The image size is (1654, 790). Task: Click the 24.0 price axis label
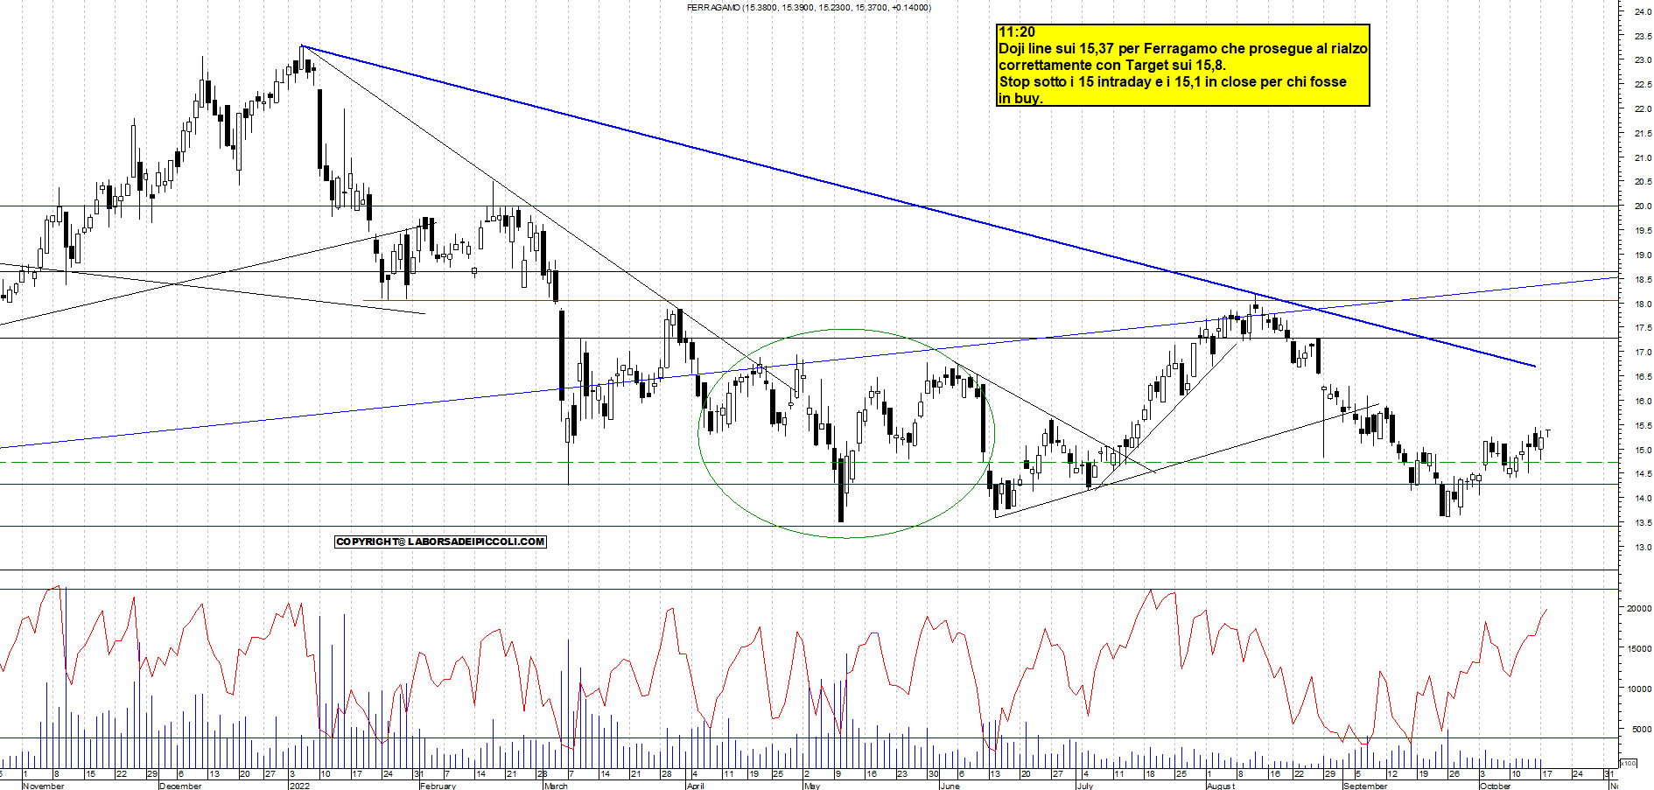[1643, 11]
